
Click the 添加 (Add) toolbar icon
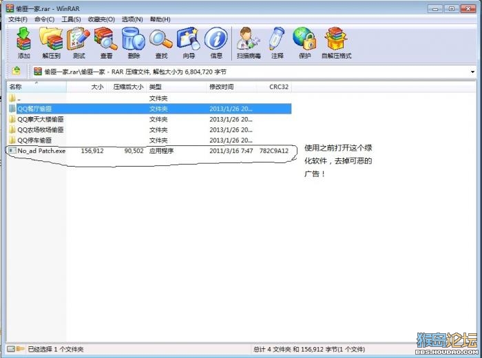click(23, 39)
